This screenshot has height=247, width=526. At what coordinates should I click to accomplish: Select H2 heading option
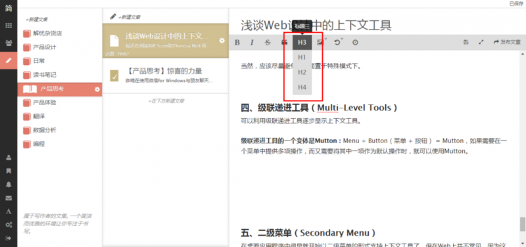tap(302, 72)
